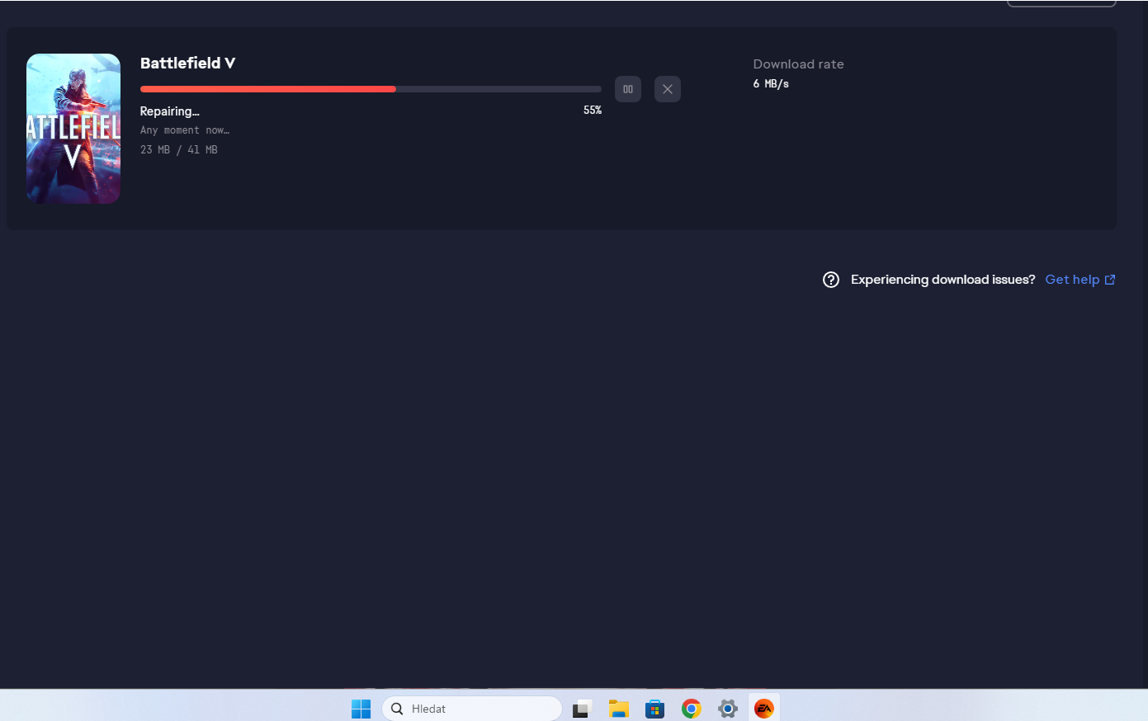Click the Battlefield V title

click(187, 64)
